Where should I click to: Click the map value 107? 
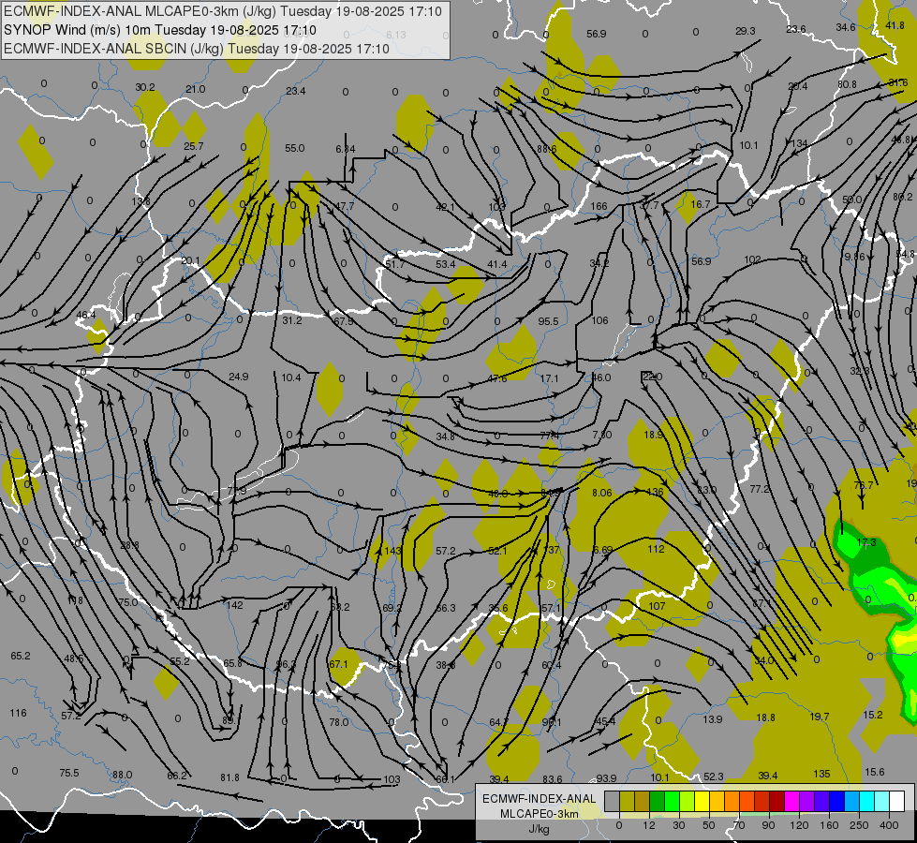[x=657, y=606]
